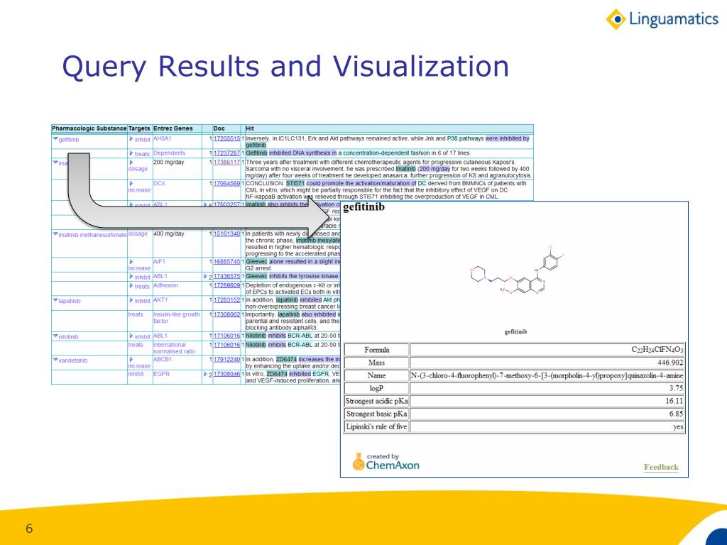This screenshot has width=727, height=545.
Task: Click the gefitinib molecule structure image
Action: coord(516,271)
